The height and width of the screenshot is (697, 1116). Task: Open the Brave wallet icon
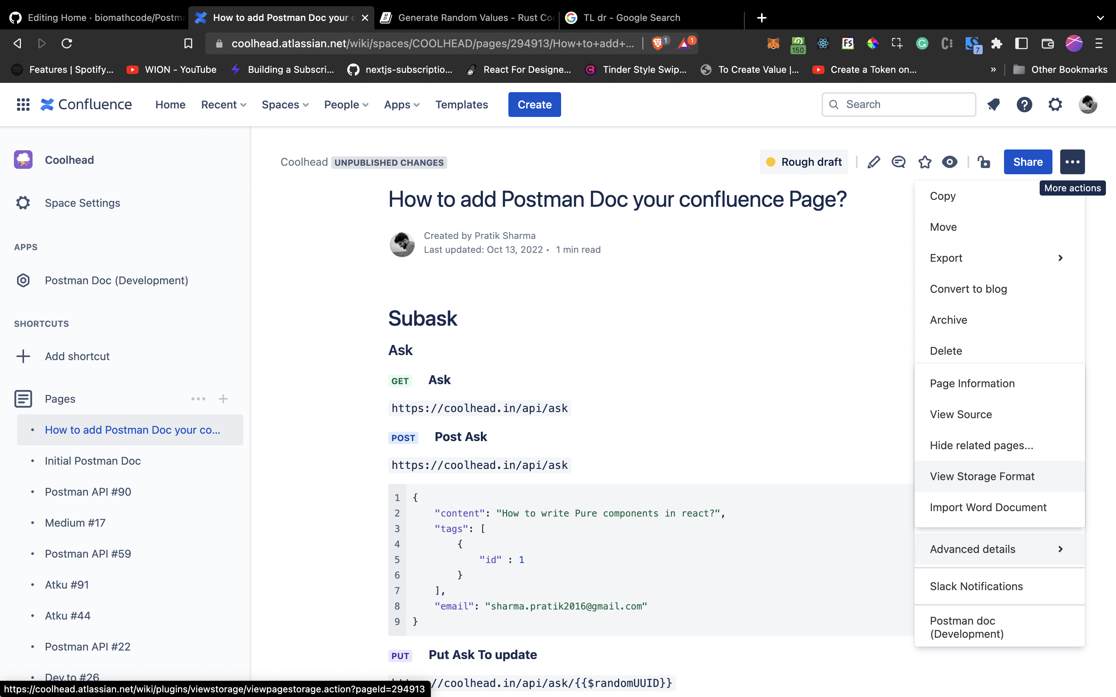click(1047, 43)
